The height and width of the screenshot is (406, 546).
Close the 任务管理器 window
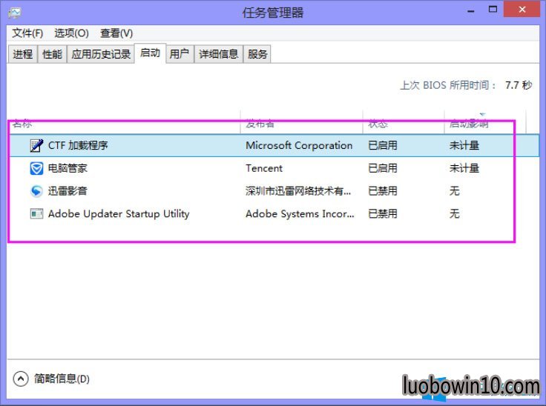pos(522,9)
